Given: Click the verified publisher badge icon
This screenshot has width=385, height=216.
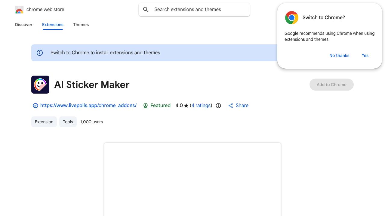Looking at the screenshot, I should click(35, 106).
